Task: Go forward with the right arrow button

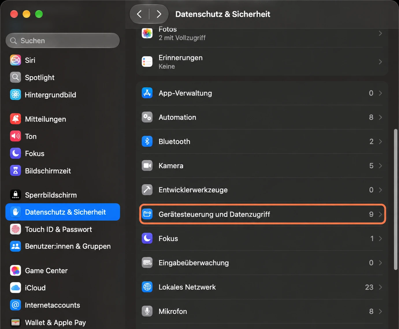Action: (159, 14)
